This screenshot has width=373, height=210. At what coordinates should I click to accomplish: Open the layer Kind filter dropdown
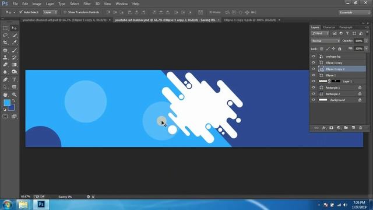click(320, 34)
